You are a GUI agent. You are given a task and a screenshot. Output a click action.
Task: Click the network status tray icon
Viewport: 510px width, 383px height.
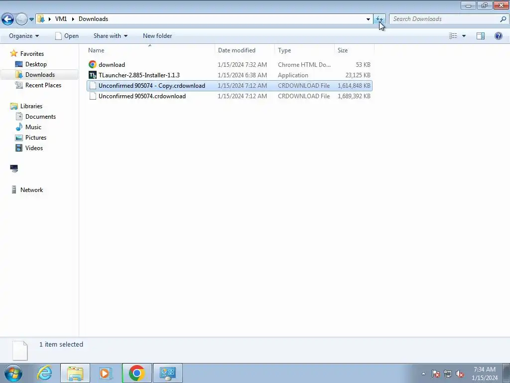[x=448, y=374]
